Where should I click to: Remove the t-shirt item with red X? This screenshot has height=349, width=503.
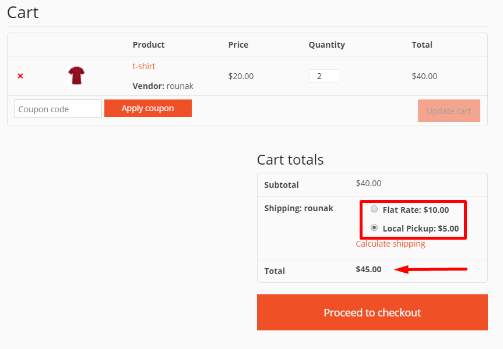tap(20, 76)
